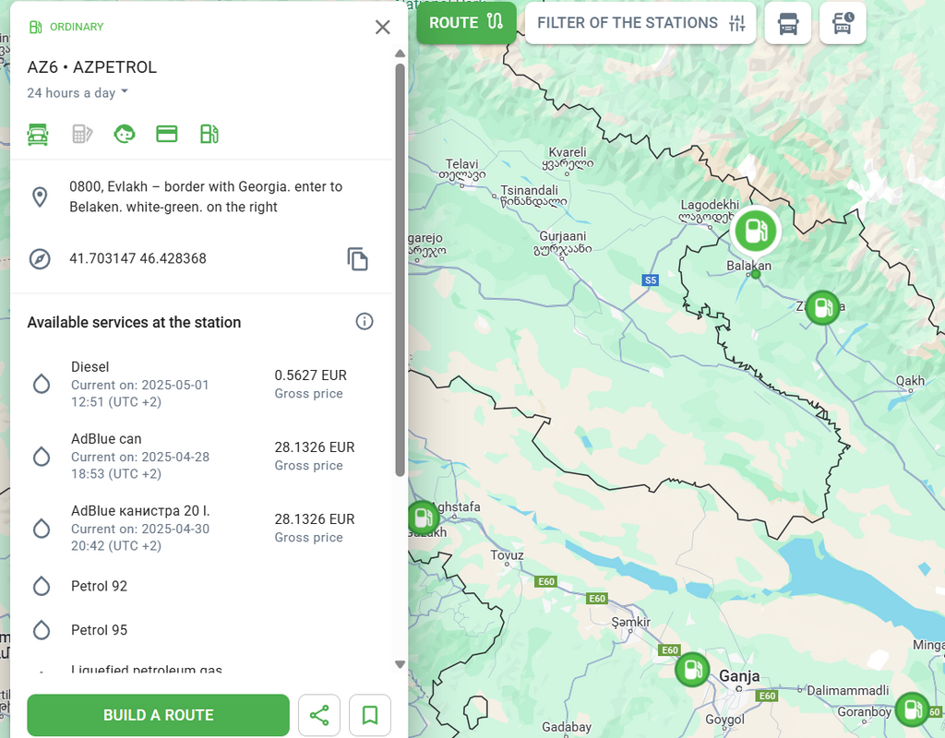Open the Route planner button
945x738 pixels.
pyautogui.click(x=466, y=23)
